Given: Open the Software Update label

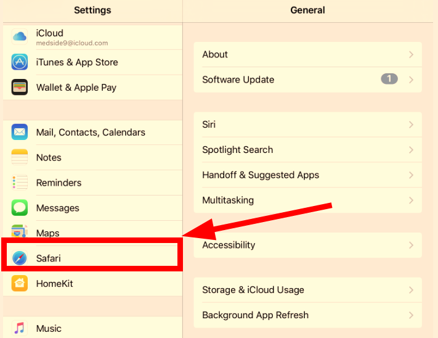Looking at the screenshot, I should pos(238,80).
